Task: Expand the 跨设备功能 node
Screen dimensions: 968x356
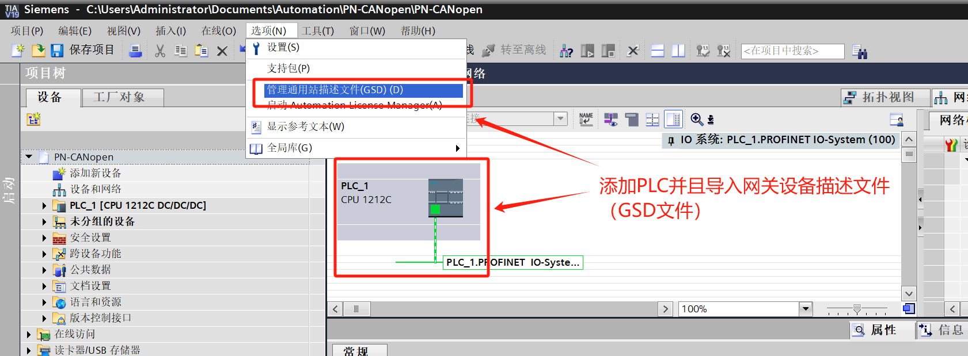Action: click(x=44, y=254)
